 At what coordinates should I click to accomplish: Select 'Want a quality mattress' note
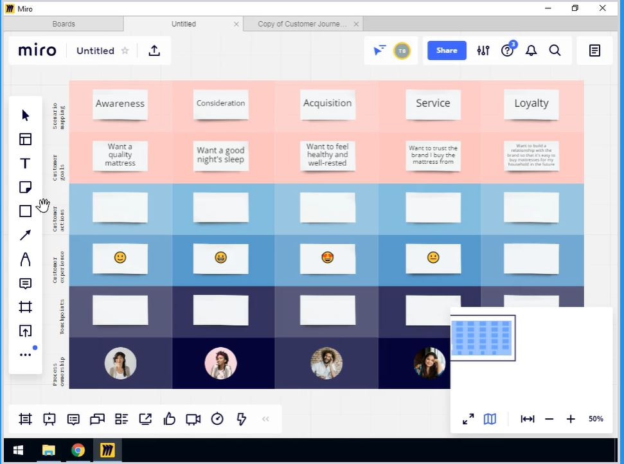120,156
